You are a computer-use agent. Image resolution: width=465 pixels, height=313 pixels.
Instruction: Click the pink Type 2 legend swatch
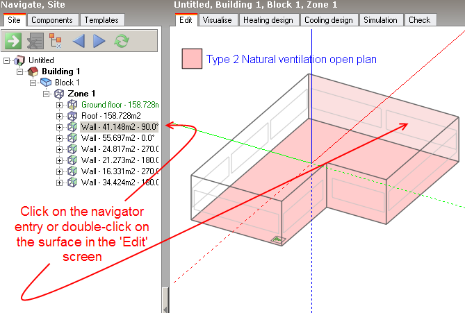coord(191,59)
